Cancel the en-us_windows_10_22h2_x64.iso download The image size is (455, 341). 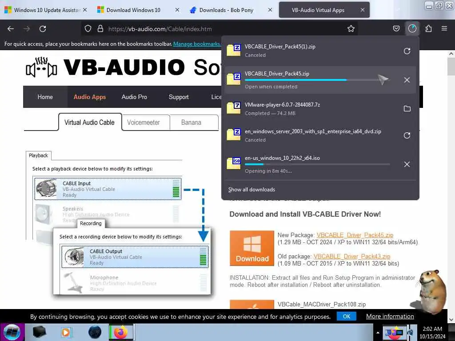[x=407, y=164]
